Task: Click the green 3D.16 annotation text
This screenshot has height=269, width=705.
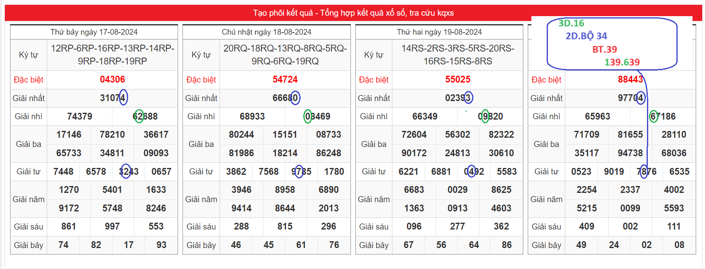Action: [571, 23]
